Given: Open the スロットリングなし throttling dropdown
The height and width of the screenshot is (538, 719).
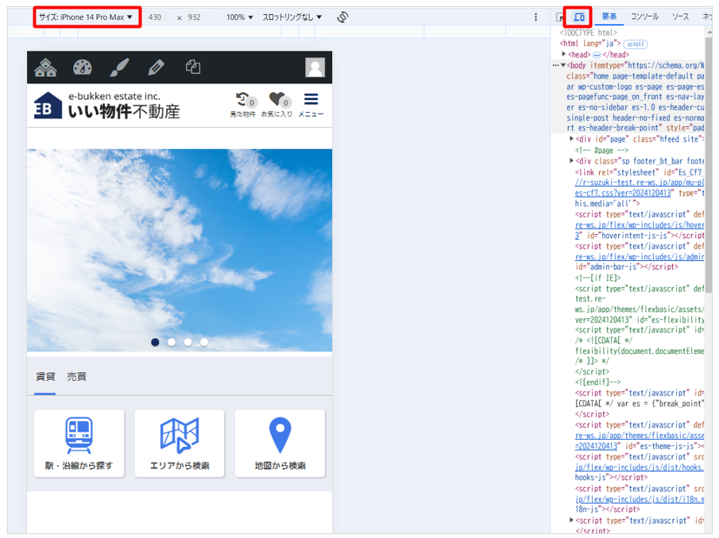Looking at the screenshot, I should pyautogui.click(x=292, y=17).
